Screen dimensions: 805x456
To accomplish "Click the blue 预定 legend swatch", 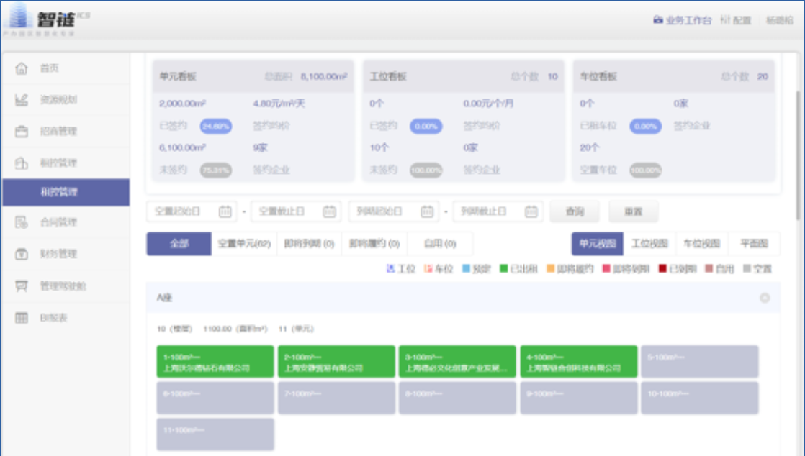I will 466,269.
